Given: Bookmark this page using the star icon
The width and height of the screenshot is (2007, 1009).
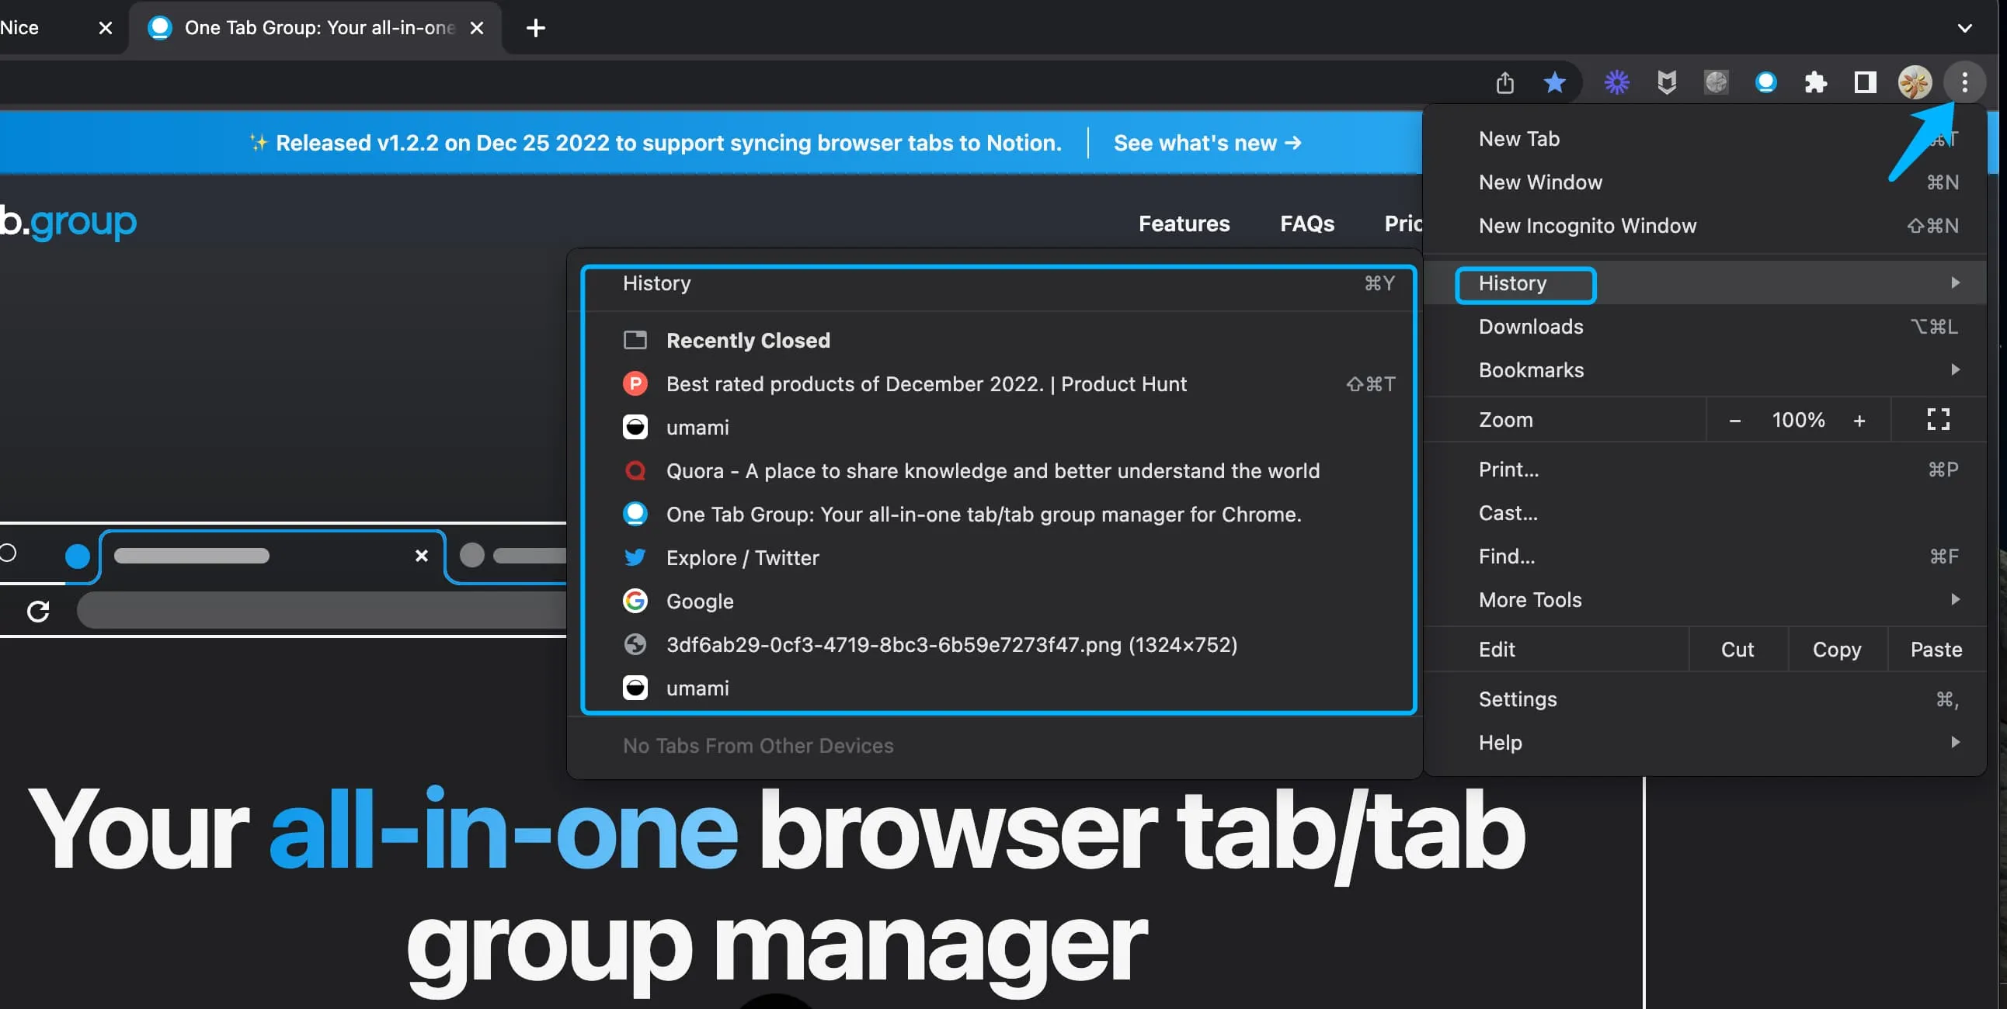Looking at the screenshot, I should (x=1555, y=82).
